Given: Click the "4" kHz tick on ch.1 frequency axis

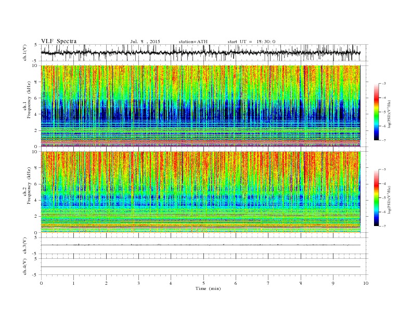Looking at the screenshot, I should click(x=36, y=114).
